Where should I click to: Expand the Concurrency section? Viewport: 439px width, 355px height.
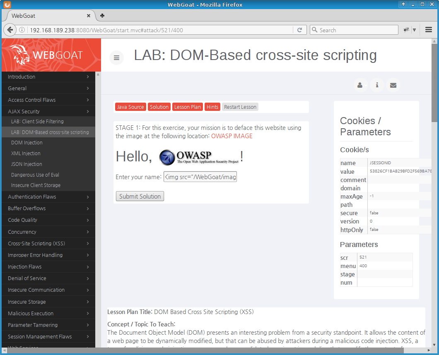(48, 232)
